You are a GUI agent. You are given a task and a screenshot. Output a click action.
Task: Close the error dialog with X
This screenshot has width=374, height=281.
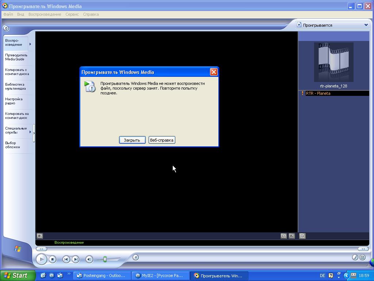214,72
